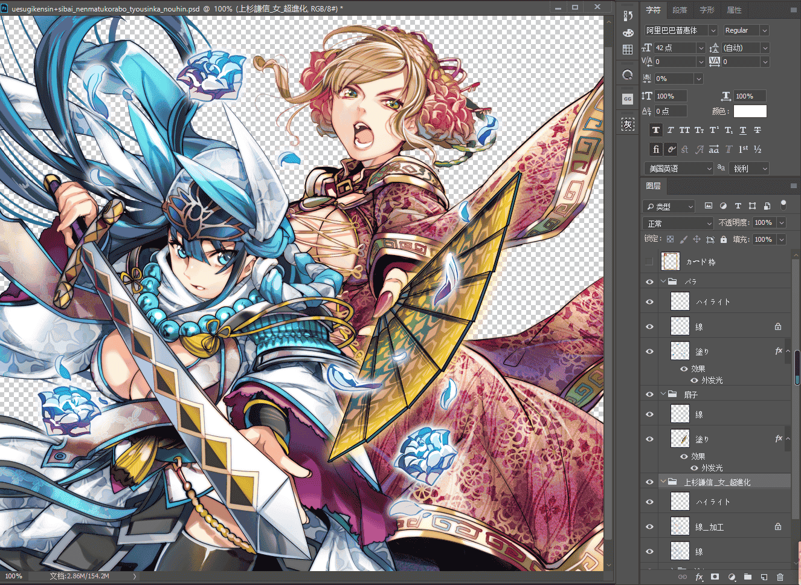The image size is (801, 585).
Task: Hide the バラ group
Action: tap(649, 282)
